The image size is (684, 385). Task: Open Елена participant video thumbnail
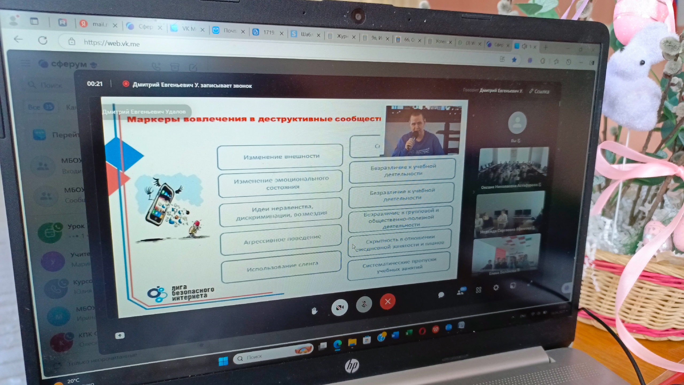507,255
